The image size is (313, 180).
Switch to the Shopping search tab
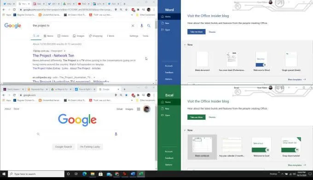96,36
